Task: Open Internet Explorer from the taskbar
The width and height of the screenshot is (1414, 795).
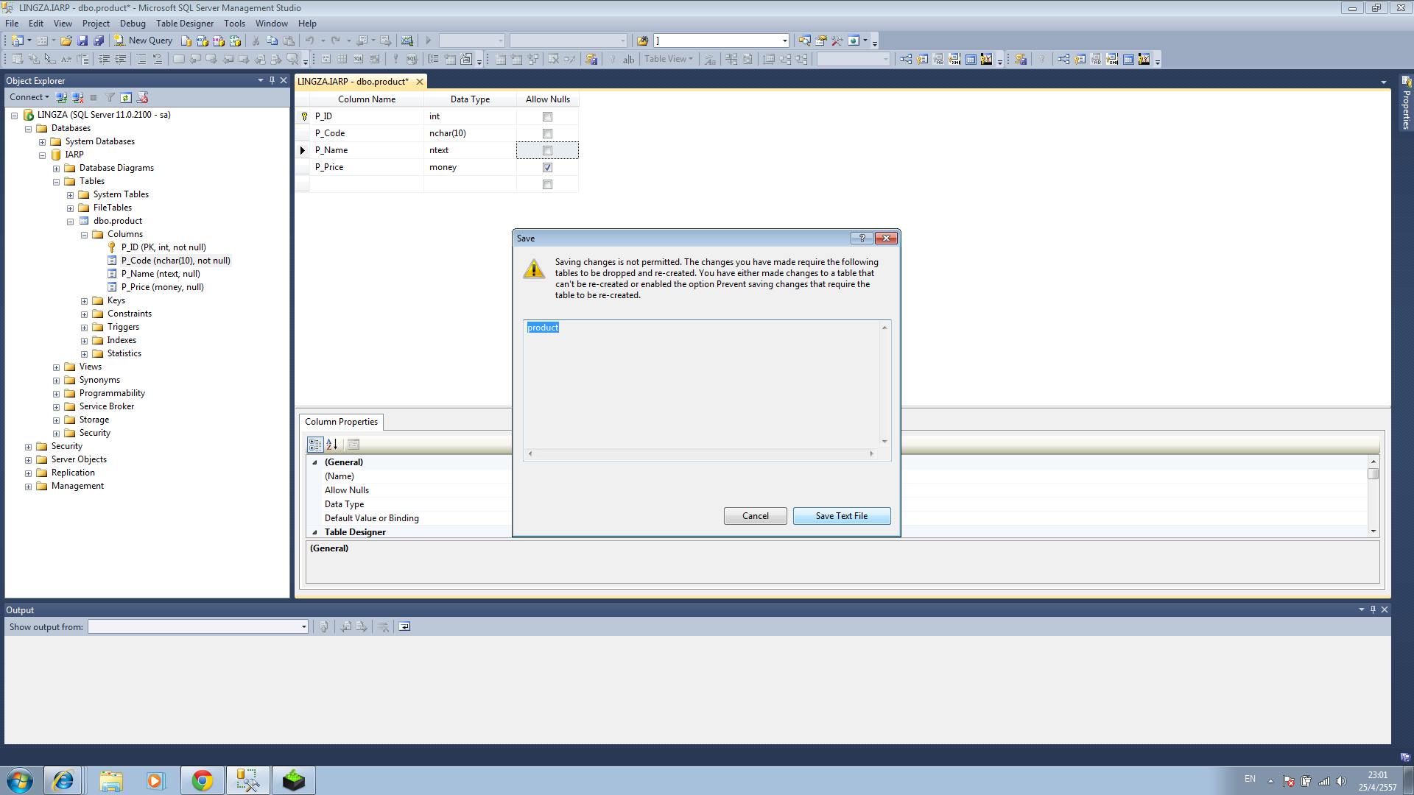Action: [63, 780]
